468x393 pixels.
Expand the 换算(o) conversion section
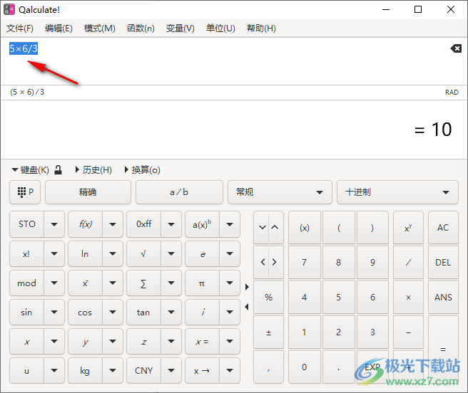143,170
